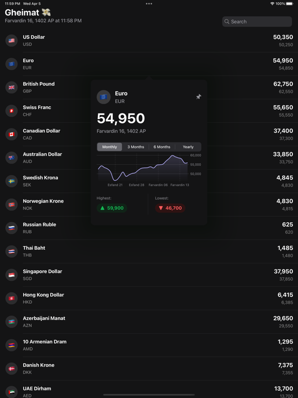Screen dimensions: 298x398
Task: Switch chart to 6 Months
Action: coord(161,147)
